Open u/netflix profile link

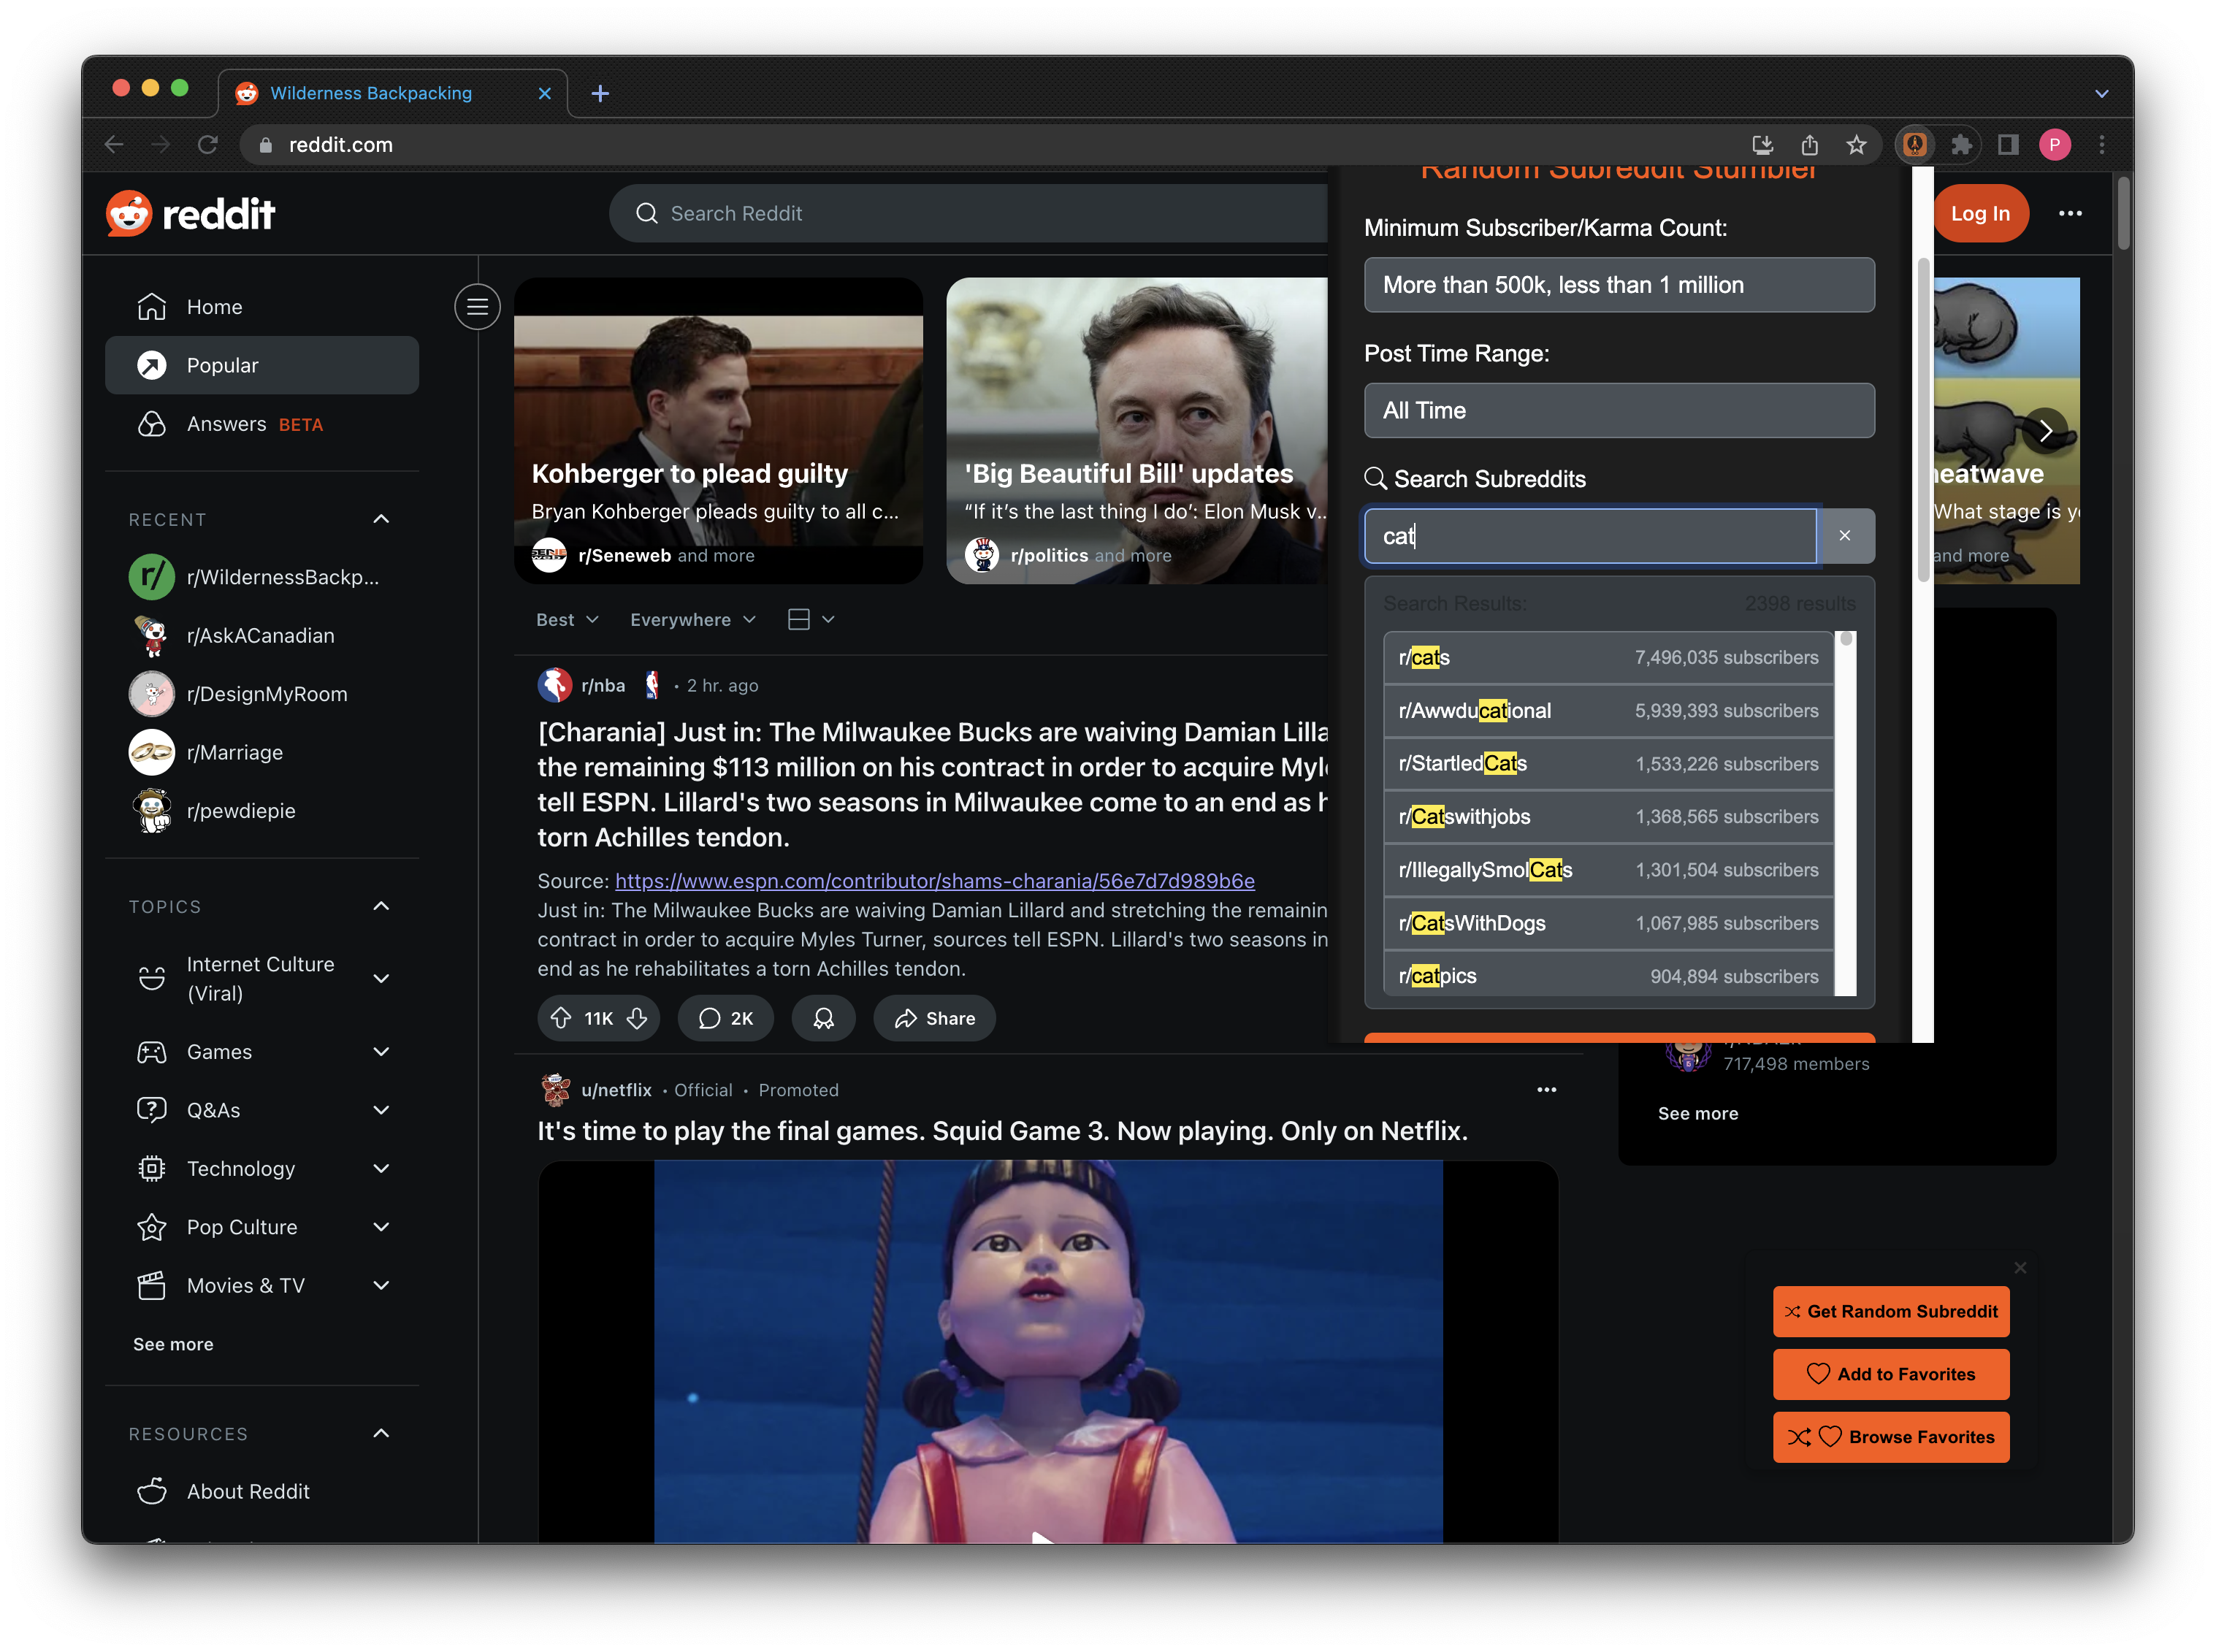tap(616, 1090)
